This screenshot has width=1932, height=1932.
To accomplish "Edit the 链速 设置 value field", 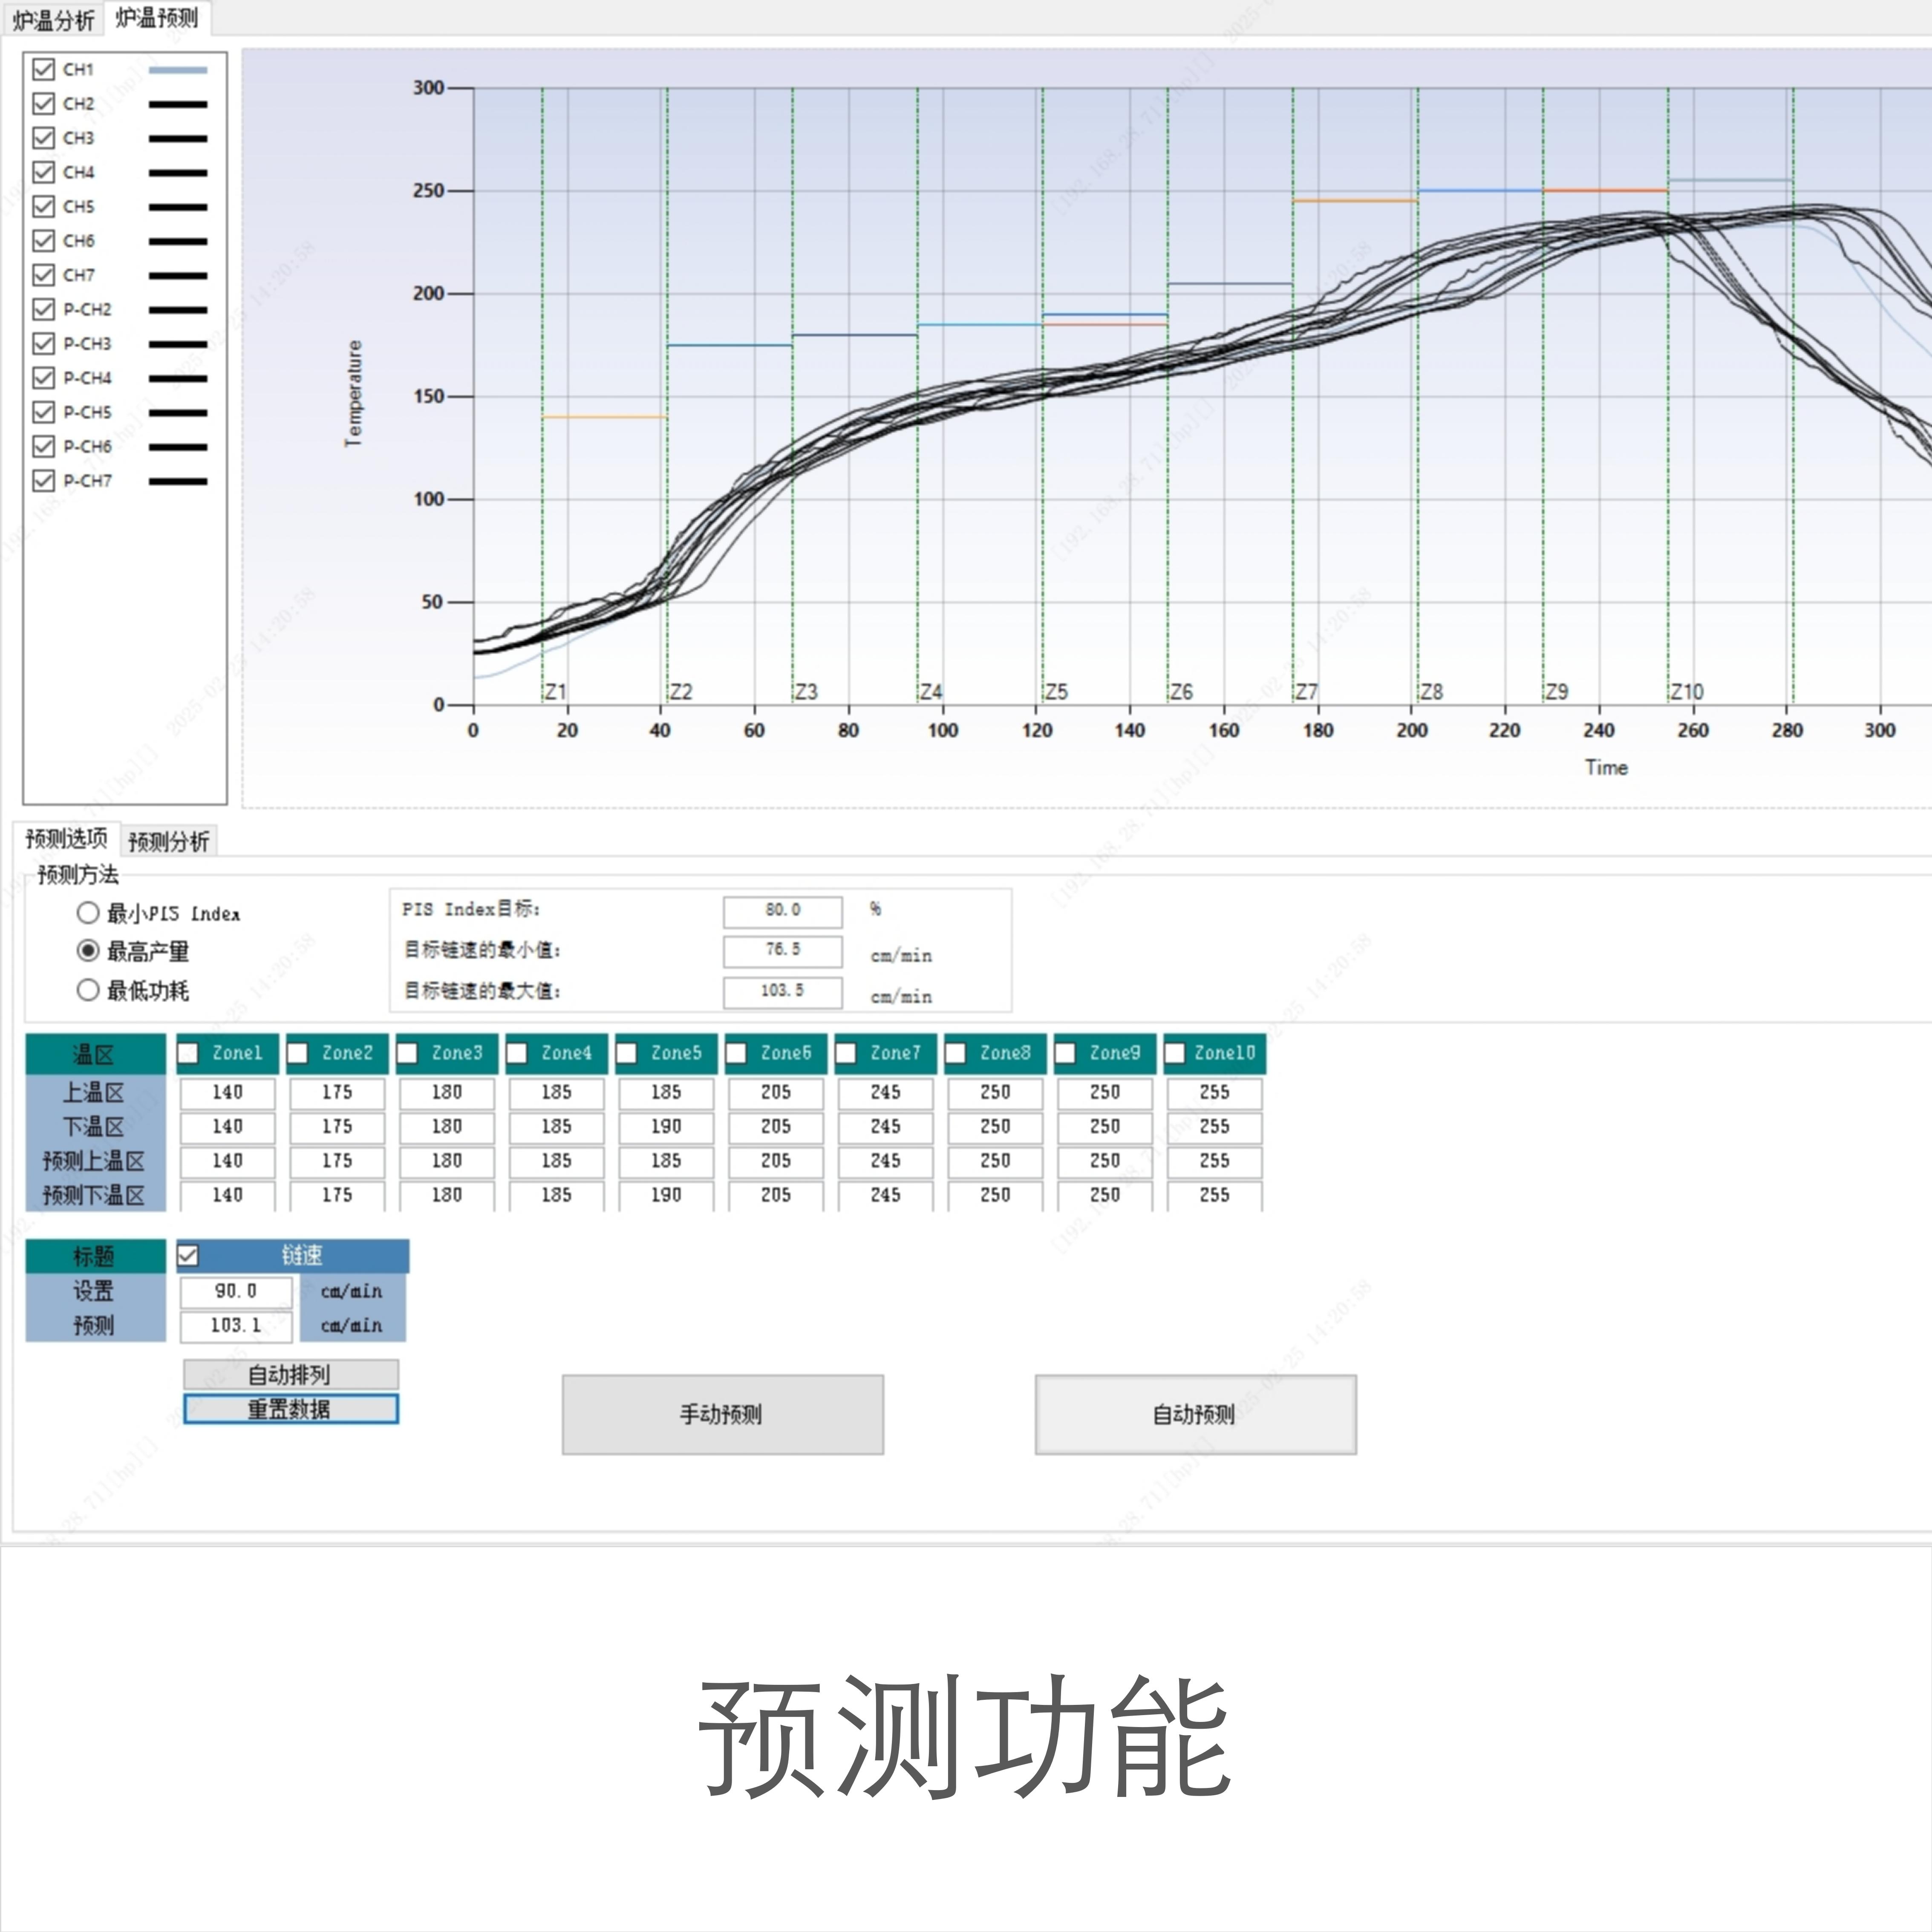I will point(236,1291).
